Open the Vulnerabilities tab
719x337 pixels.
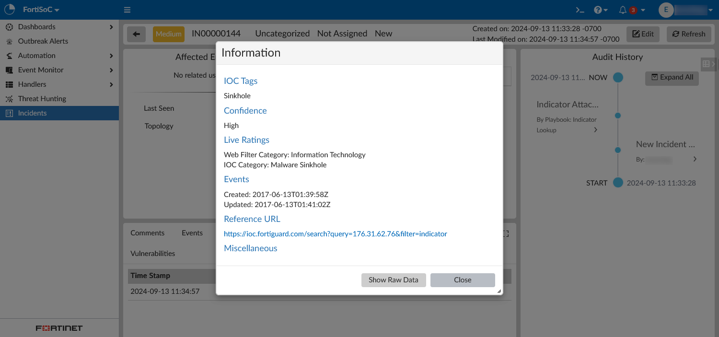(x=153, y=254)
